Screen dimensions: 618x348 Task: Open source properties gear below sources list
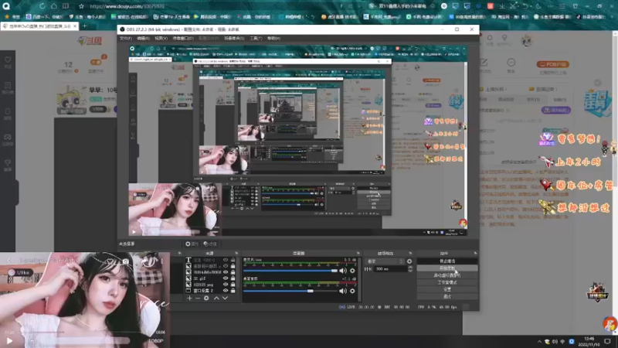point(206,299)
